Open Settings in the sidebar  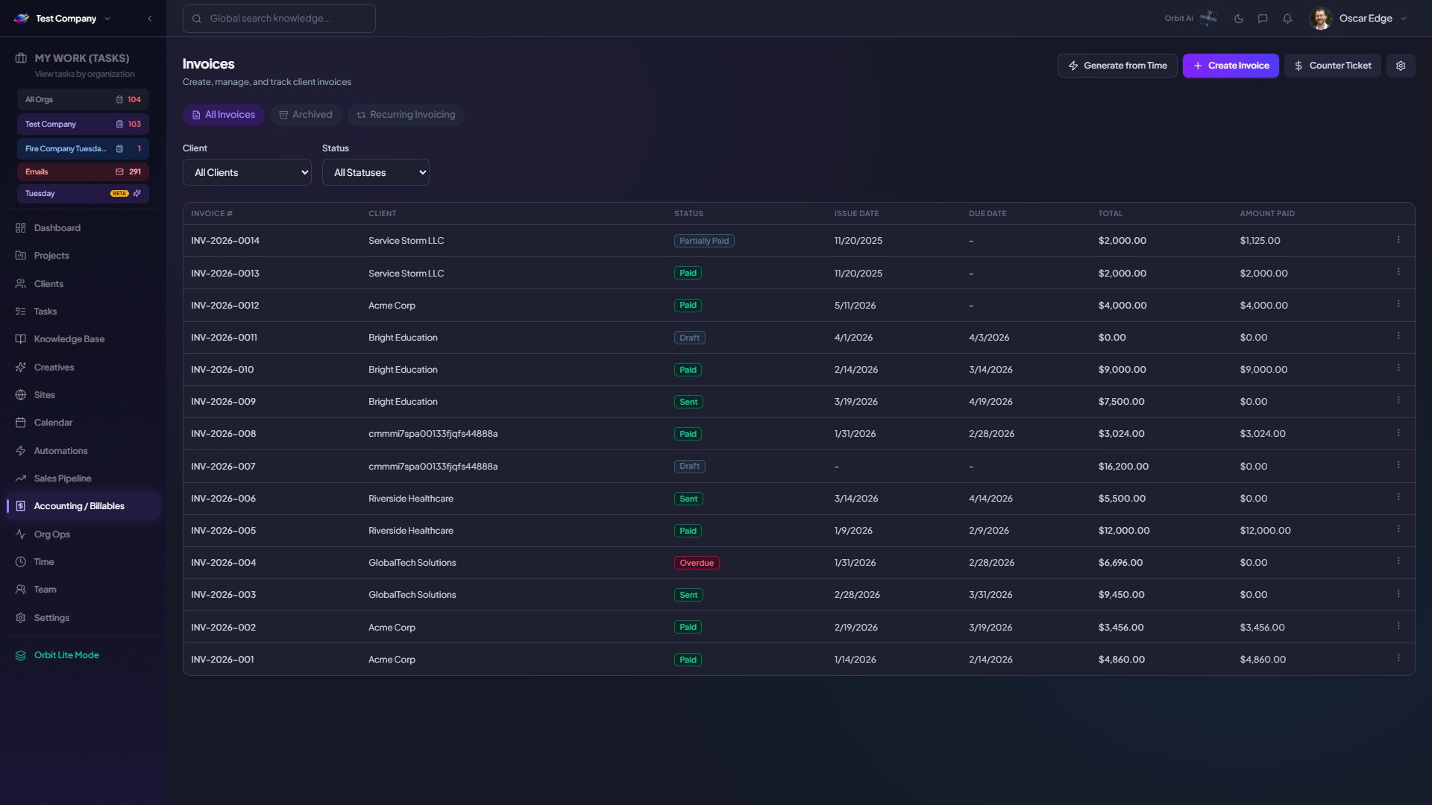(x=83, y=618)
